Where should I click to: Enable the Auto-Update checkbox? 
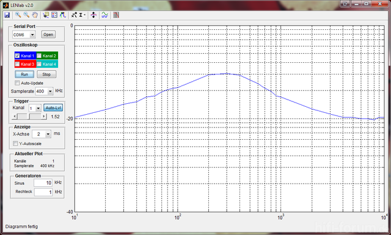pyautogui.click(x=17, y=83)
